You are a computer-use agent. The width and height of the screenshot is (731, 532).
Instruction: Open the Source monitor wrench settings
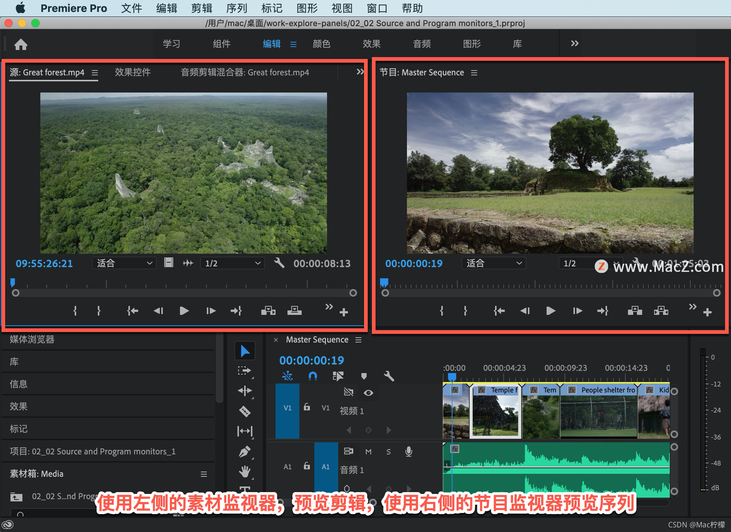point(279,263)
